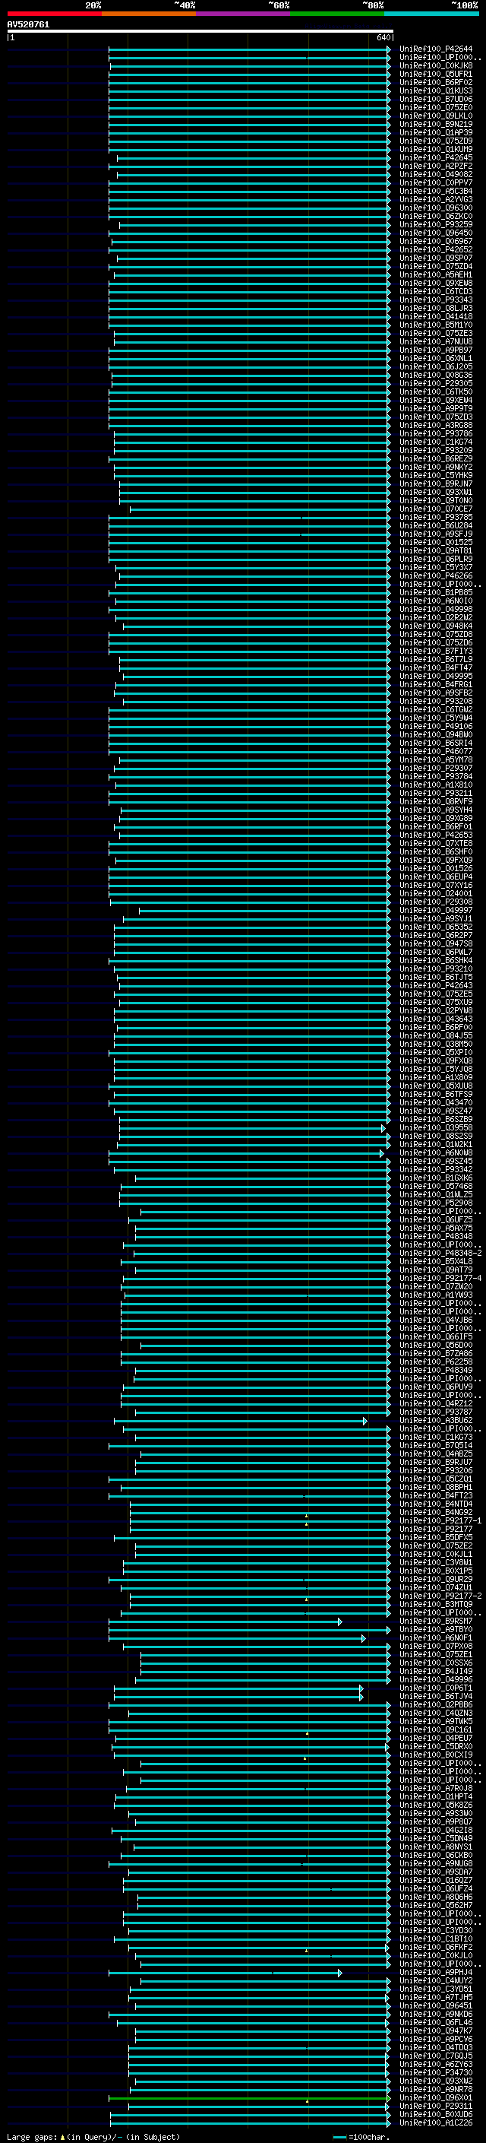Select label UniRef100_Q4VJB6
The image size is (486, 2143).
click(x=436, y=1320)
